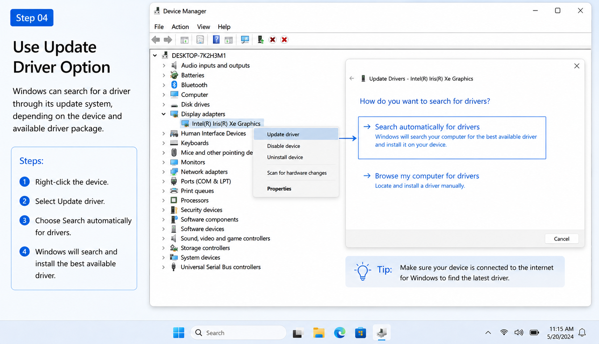
Task: Expand the Sound, video and game controllers node
Action: [164, 238]
